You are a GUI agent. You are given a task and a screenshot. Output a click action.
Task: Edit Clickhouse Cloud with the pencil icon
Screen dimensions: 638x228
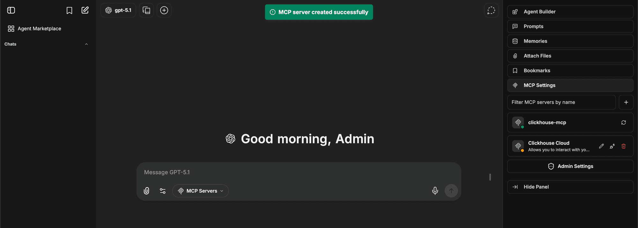(x=601, y=146)
